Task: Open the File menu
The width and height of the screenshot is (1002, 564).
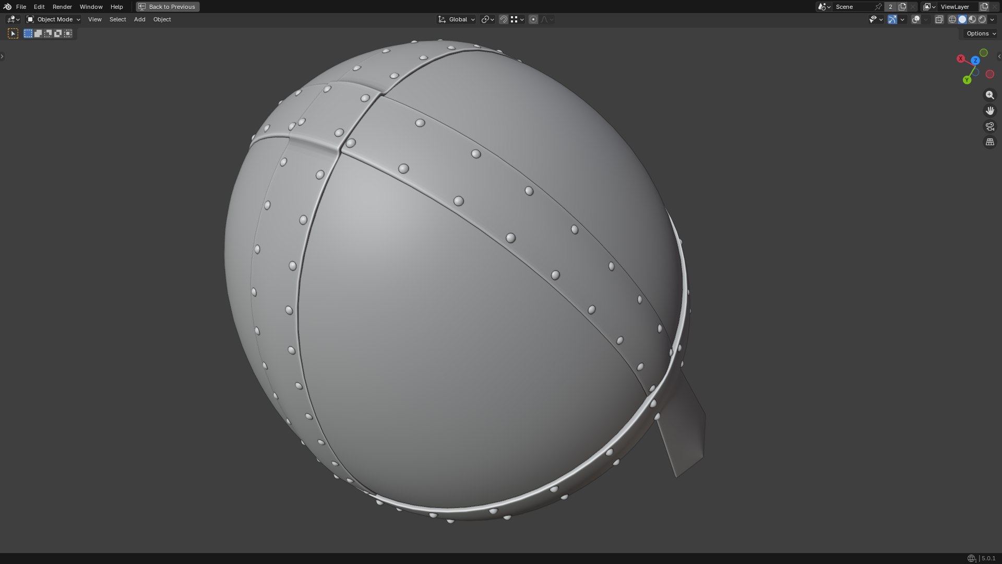Action: click(x=21, y=7)
